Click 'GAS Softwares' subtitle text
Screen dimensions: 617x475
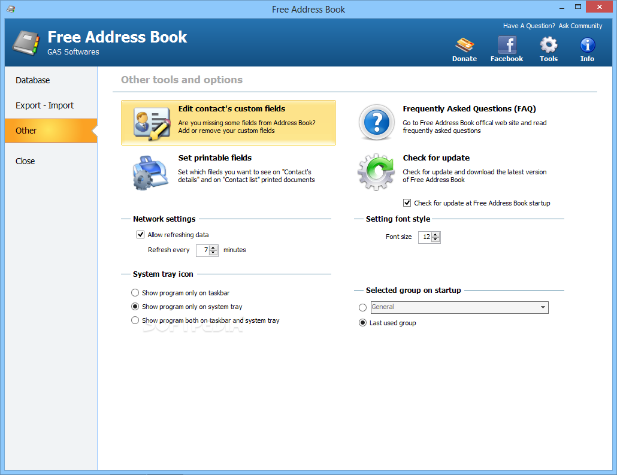coord(73,52)
